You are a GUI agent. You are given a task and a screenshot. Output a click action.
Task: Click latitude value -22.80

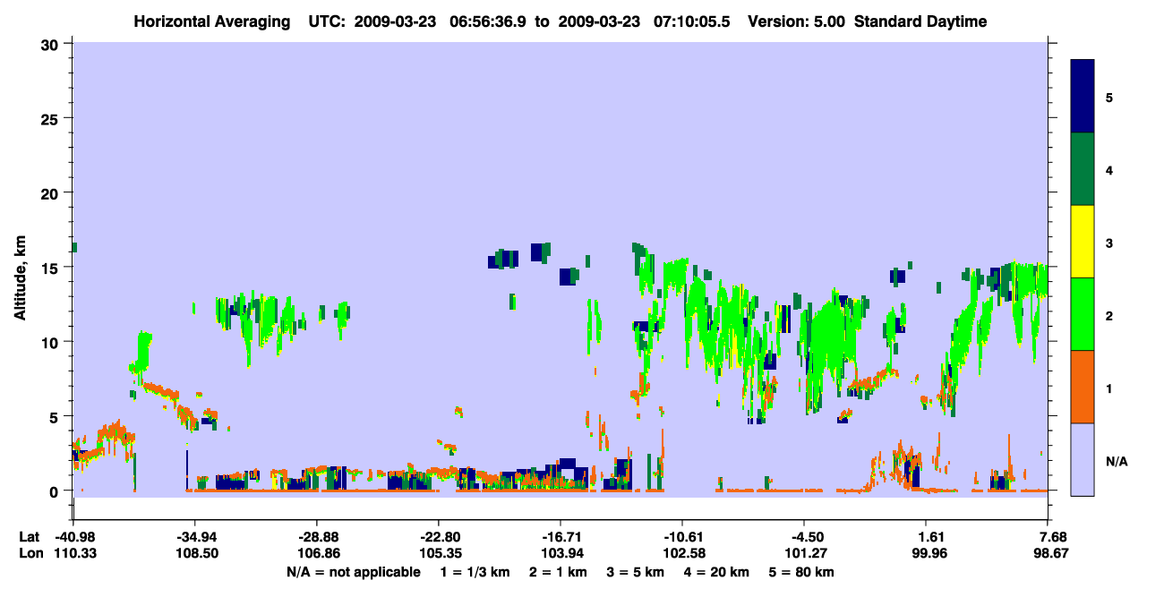(439, 537)
